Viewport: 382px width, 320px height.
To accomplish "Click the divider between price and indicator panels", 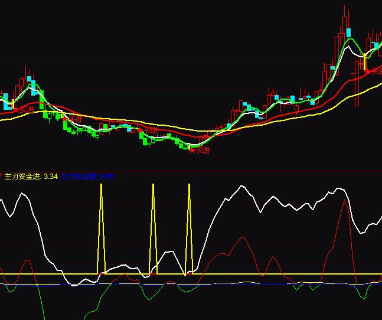I will 191,171.
